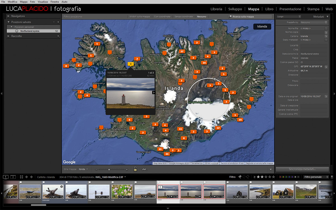Screen dimensions: 336x210
Task: Click the action icon beside Nome file
Action: tap(326, 29)
